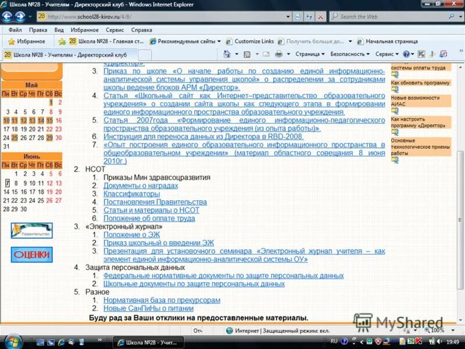Click the Правительство banner image
Image resolution: width=465 pixels, height=349 pixels.
(32, 230)
